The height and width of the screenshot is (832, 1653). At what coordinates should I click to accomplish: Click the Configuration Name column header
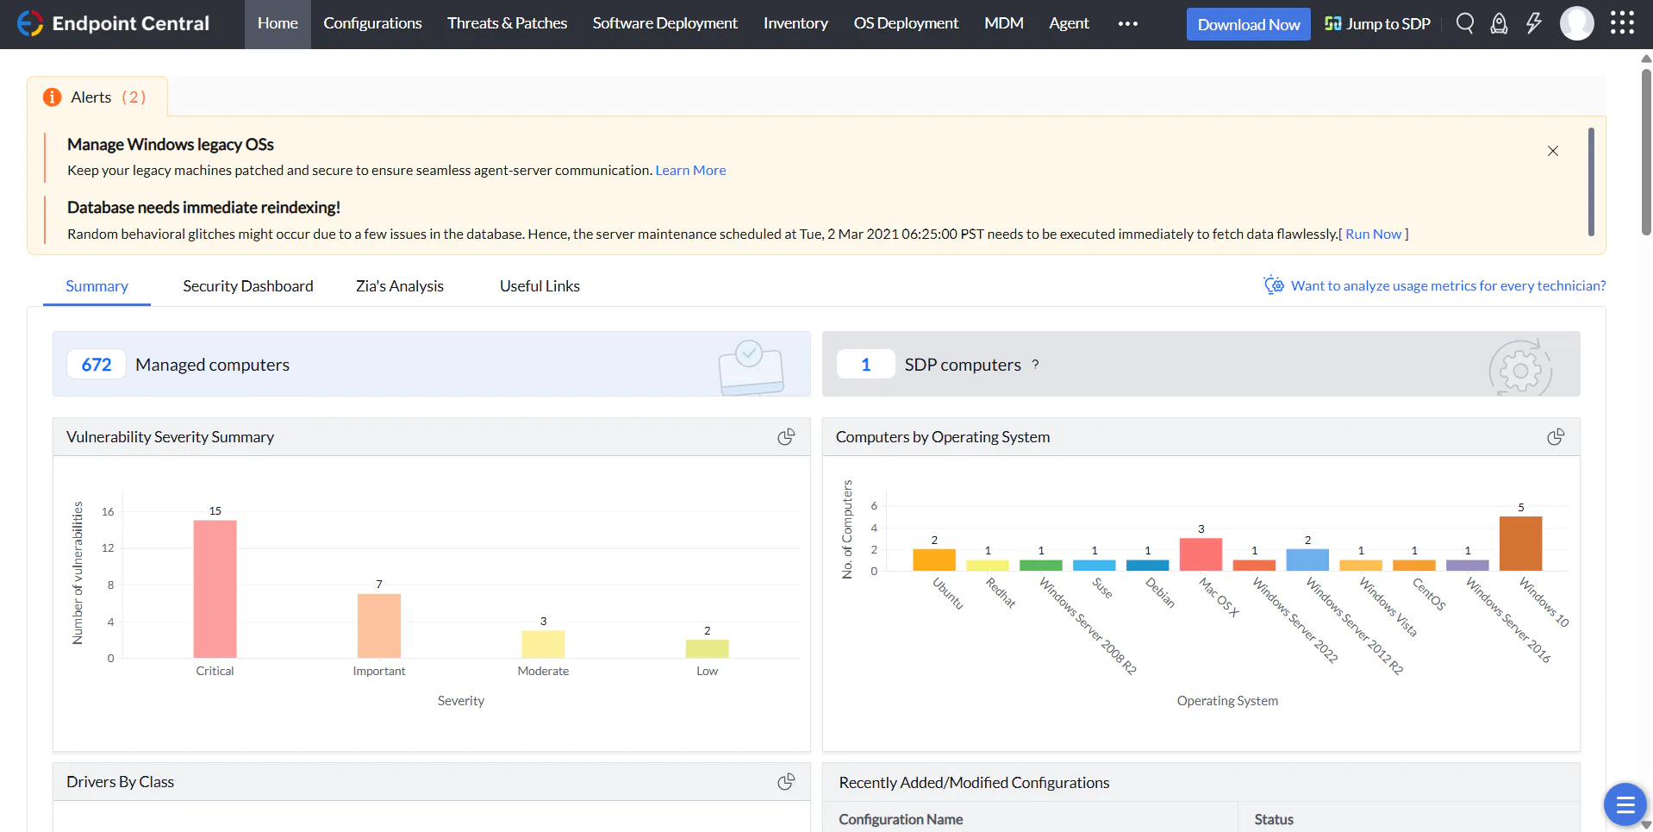(901, 820)
